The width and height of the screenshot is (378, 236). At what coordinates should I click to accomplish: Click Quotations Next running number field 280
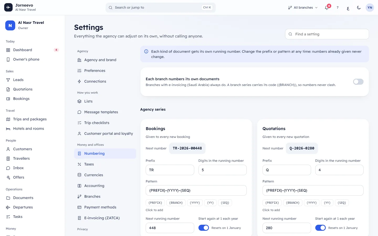pos(287,228)
